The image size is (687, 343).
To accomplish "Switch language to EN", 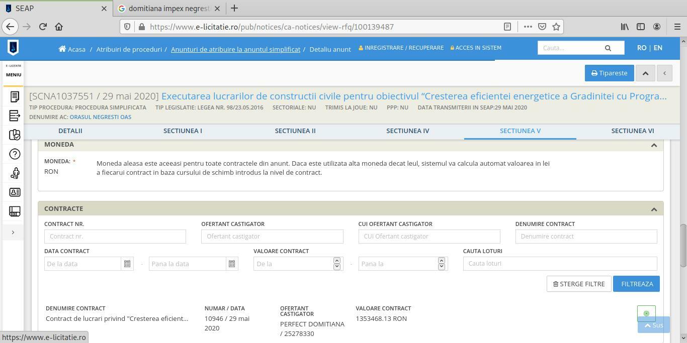I will (x=658, y=48).
